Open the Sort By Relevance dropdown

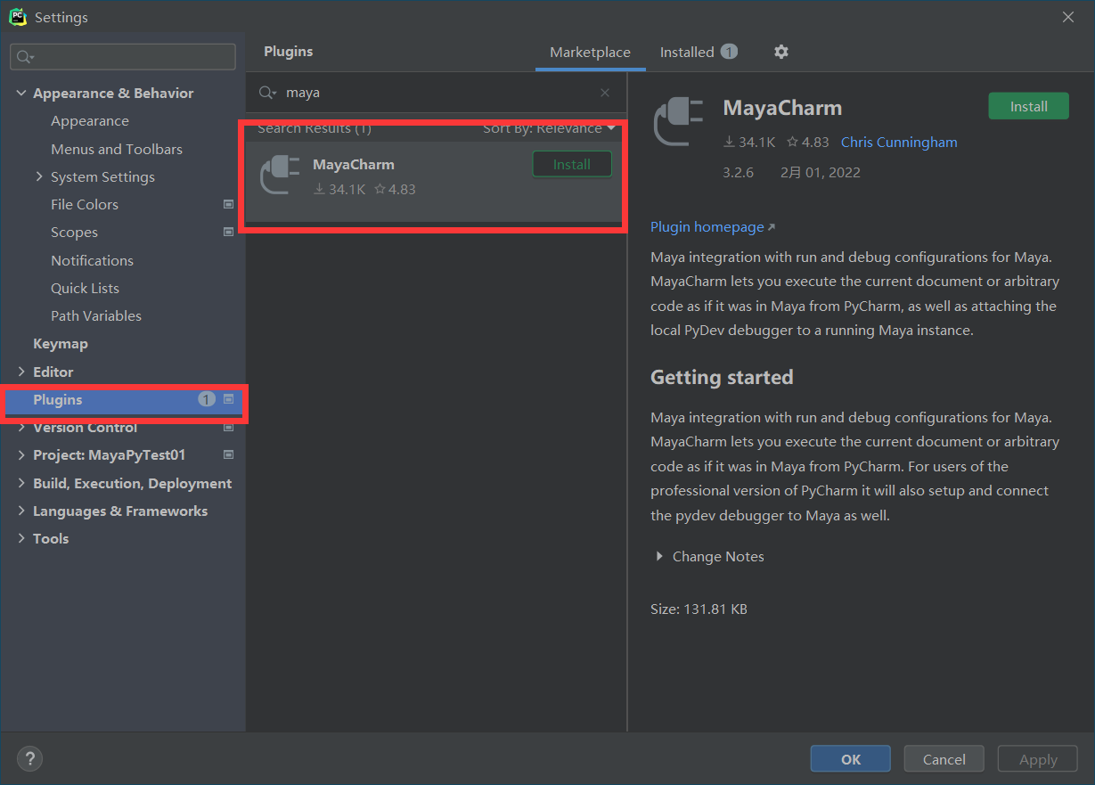tap(549, 128)
